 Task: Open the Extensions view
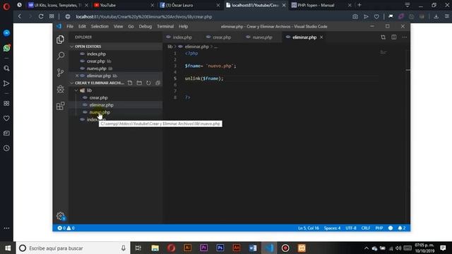(x=60, y=106)
